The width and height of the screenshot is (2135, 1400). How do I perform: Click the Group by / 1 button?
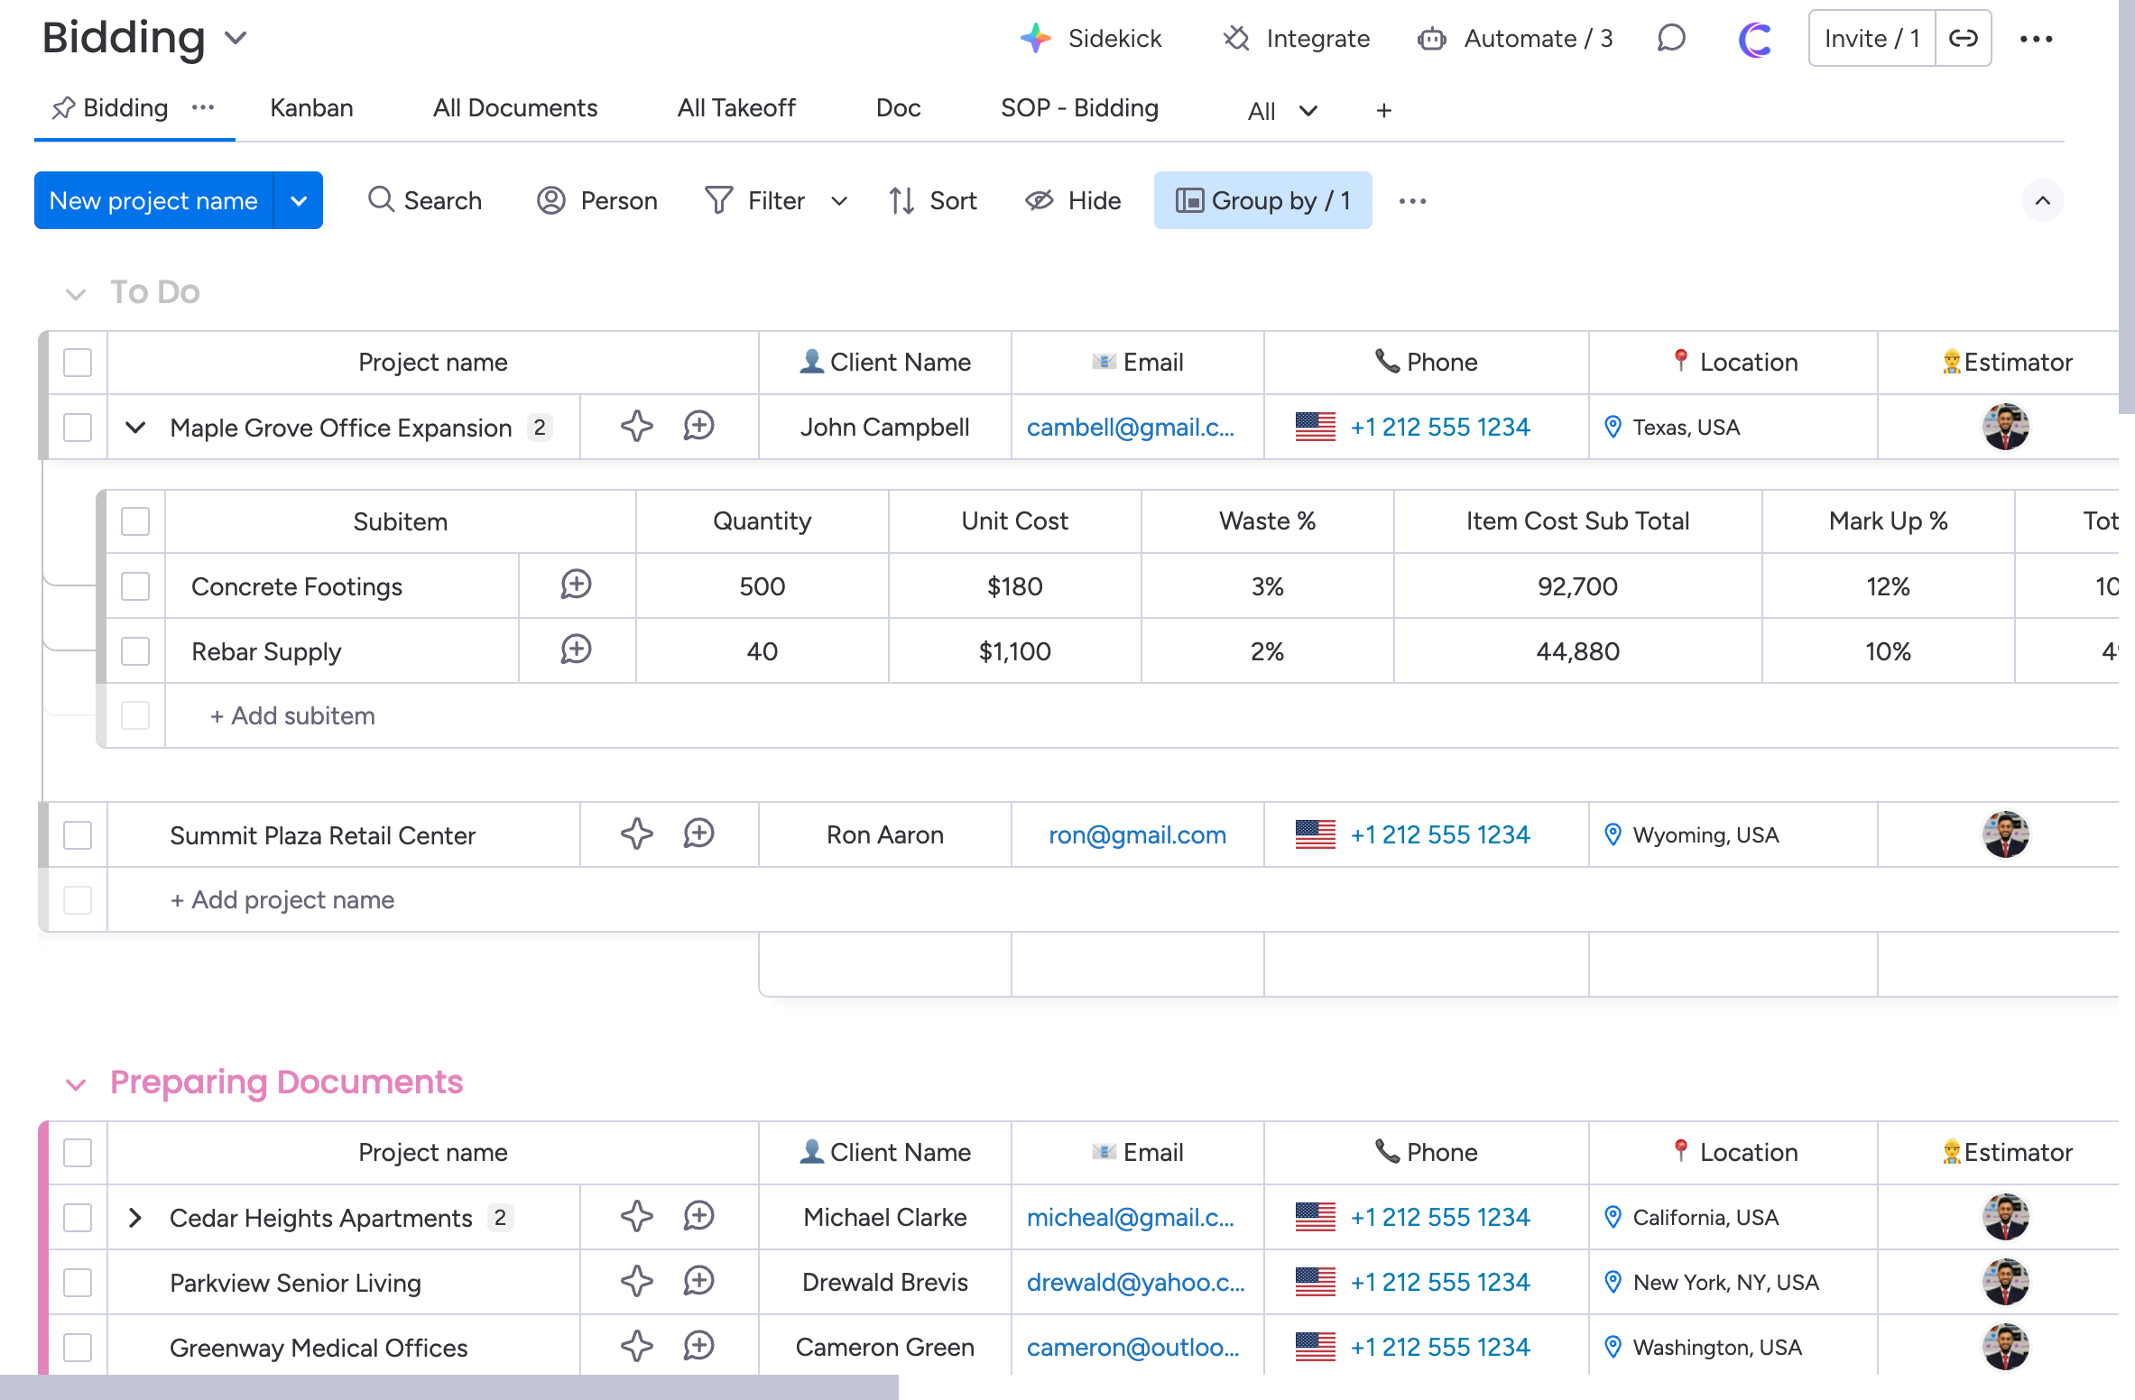point(1262,200)
